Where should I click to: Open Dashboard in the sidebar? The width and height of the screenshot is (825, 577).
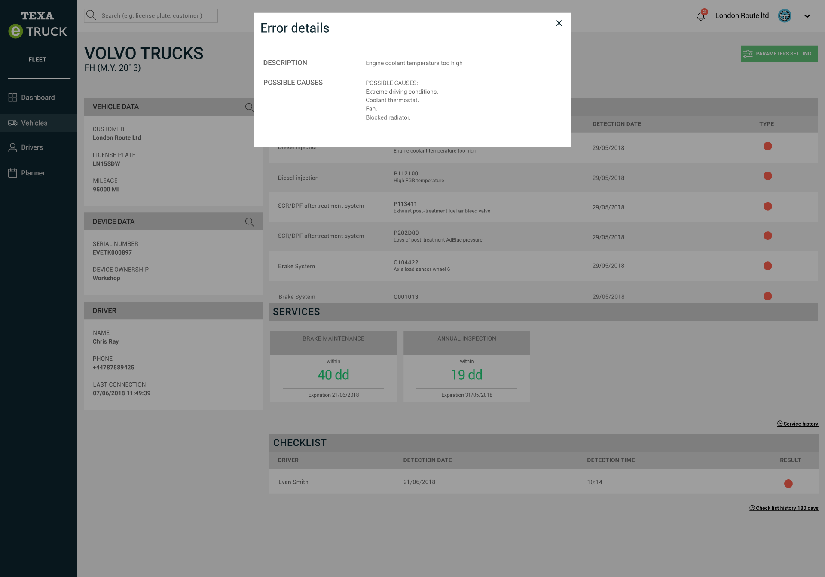(x=38, y=98)
